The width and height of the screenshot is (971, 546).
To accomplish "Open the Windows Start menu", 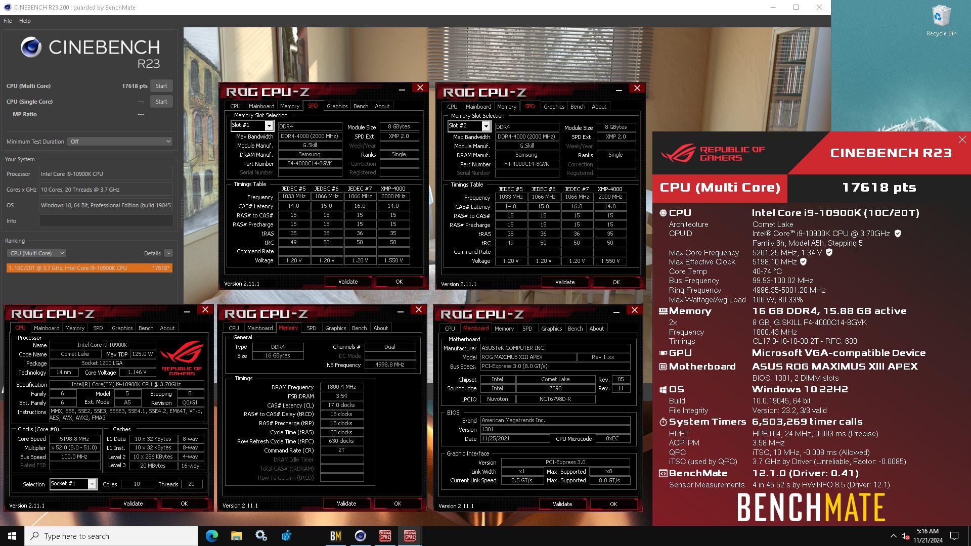I will pyautogui.click(x=12, y=536).
